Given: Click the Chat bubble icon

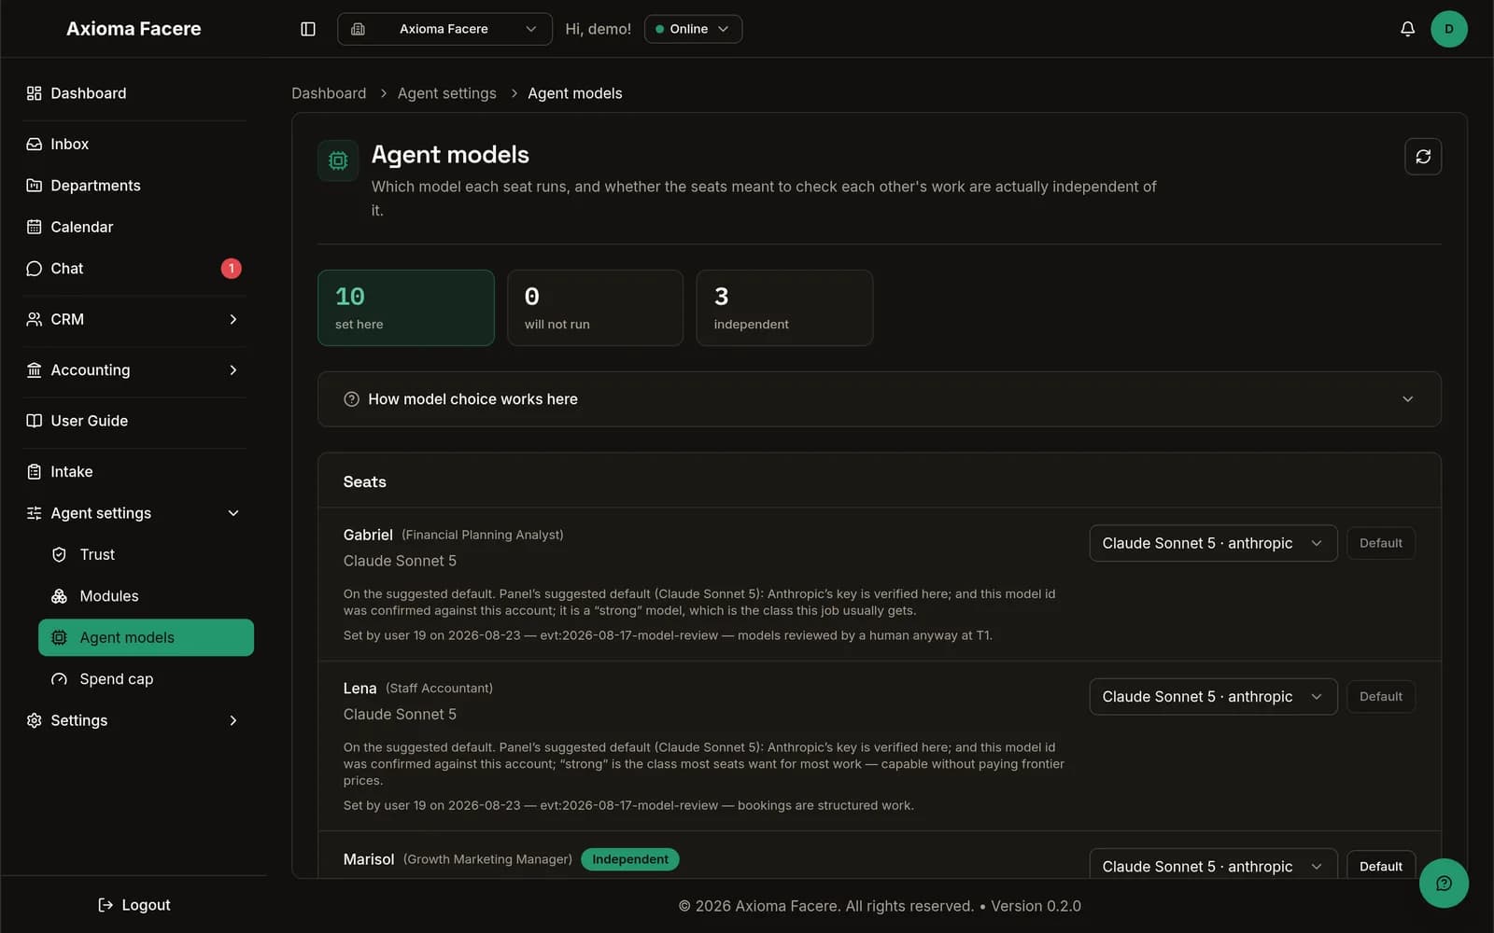Looking at the screenshot, I should coord(35,269).
